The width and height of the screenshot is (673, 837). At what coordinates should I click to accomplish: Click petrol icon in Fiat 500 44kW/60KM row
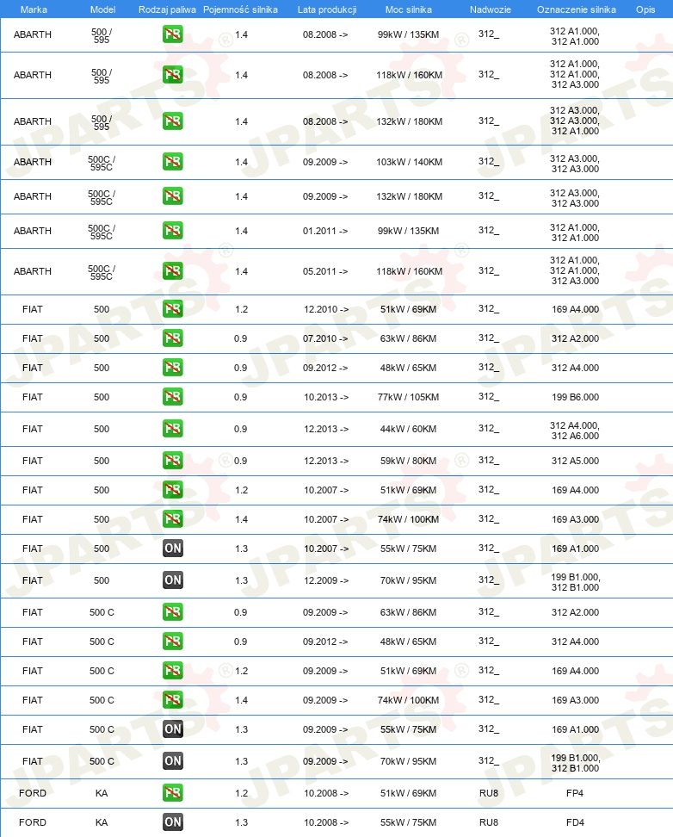click(172, 429)
